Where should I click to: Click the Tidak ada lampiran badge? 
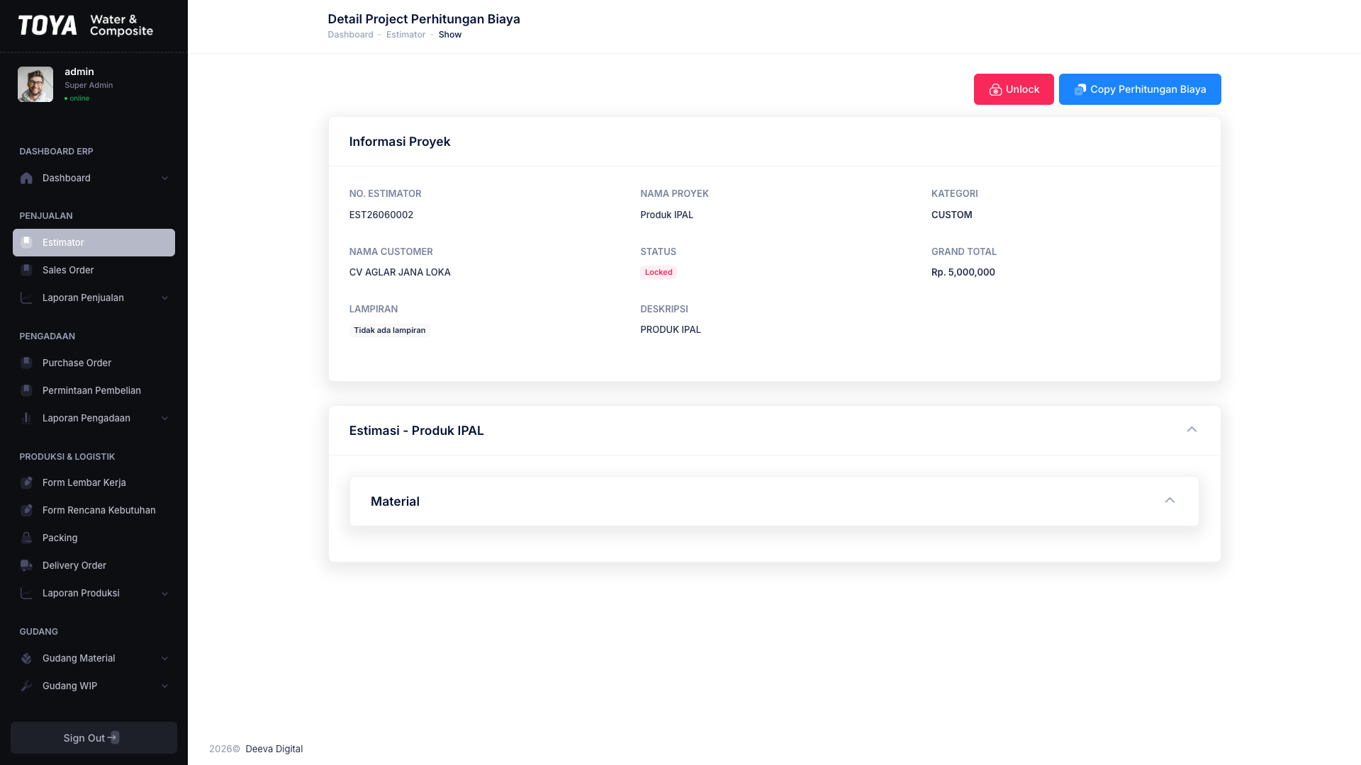[389, 331]
